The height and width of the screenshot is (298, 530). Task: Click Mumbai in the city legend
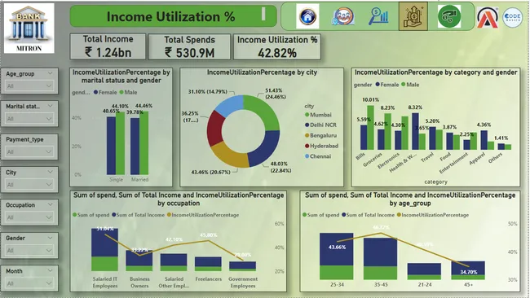coord(318,115)
